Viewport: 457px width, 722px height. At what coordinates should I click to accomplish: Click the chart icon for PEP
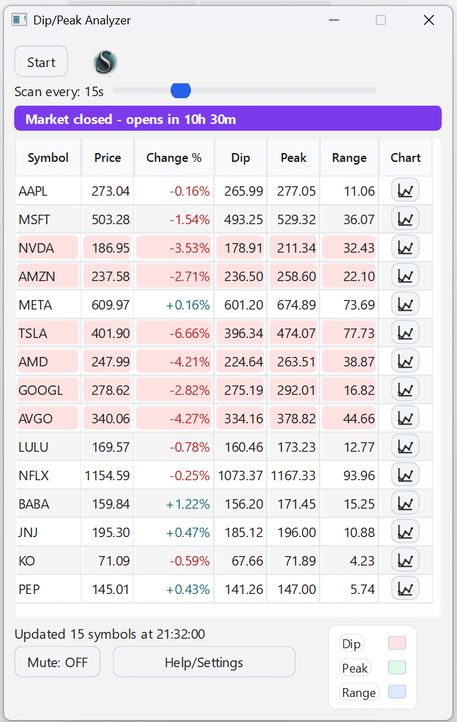point(405,589)
